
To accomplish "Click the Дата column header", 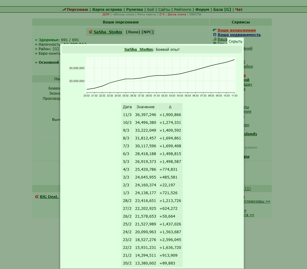I will [x=127, y=107].
